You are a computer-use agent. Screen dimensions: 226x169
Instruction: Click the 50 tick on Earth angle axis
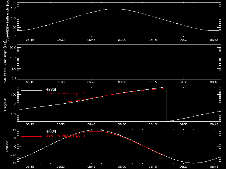point(14,27)
